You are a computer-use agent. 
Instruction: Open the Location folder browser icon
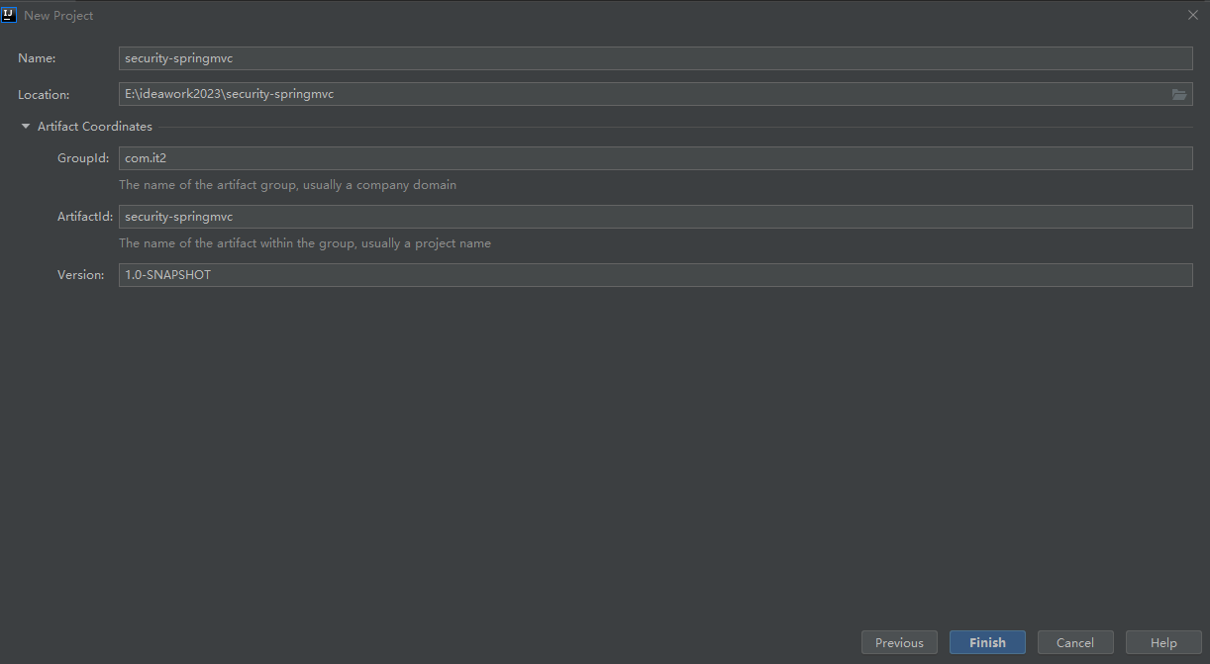tap(1178, 94)
